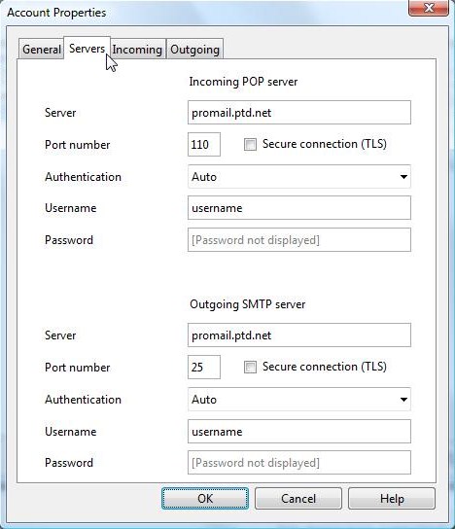Switch to the General tab

[41, 50]
